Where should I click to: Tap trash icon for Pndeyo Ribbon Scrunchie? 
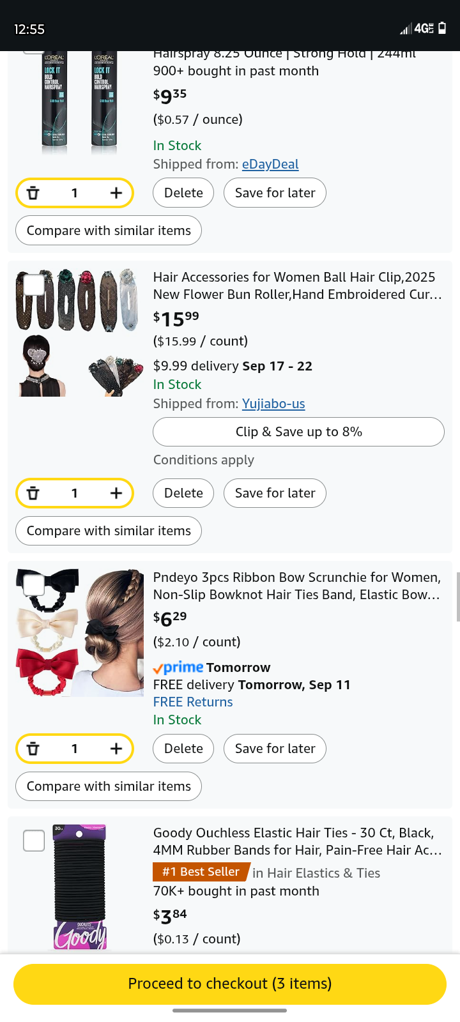(33, 749)
